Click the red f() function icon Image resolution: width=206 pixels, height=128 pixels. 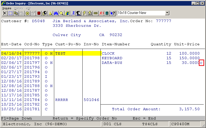coord(101,13)
